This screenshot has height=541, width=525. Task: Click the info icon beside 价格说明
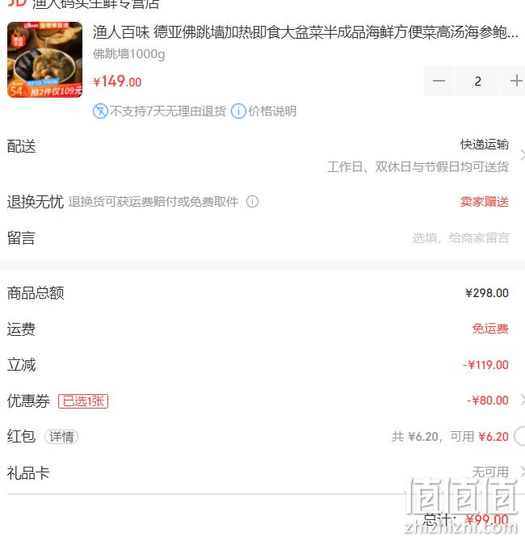click(238, 111)
